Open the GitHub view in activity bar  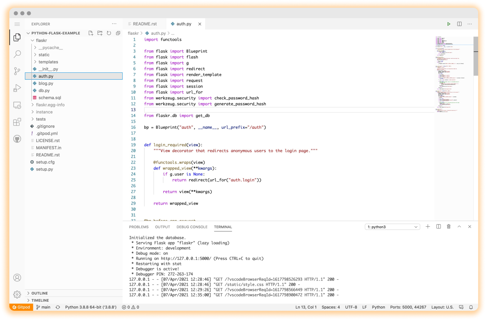click(x=17, y=139)
